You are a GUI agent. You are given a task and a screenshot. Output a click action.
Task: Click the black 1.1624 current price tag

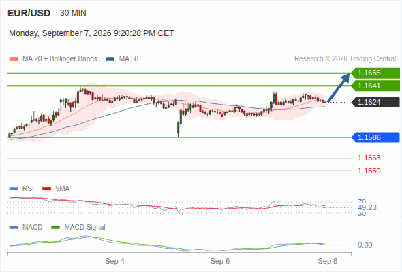point(375,102)
